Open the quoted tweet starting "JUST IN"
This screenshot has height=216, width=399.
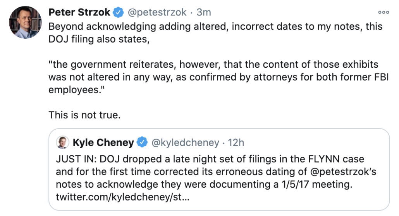219,170
